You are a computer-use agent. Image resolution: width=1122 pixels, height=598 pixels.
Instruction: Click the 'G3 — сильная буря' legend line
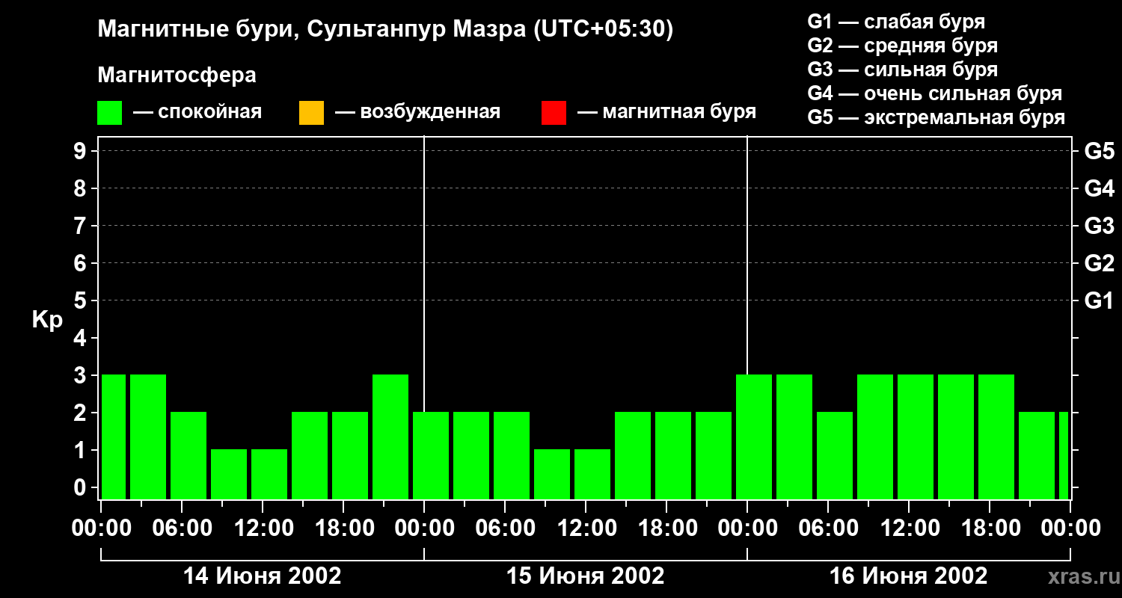pyautogui.click(x=903, y=70)
